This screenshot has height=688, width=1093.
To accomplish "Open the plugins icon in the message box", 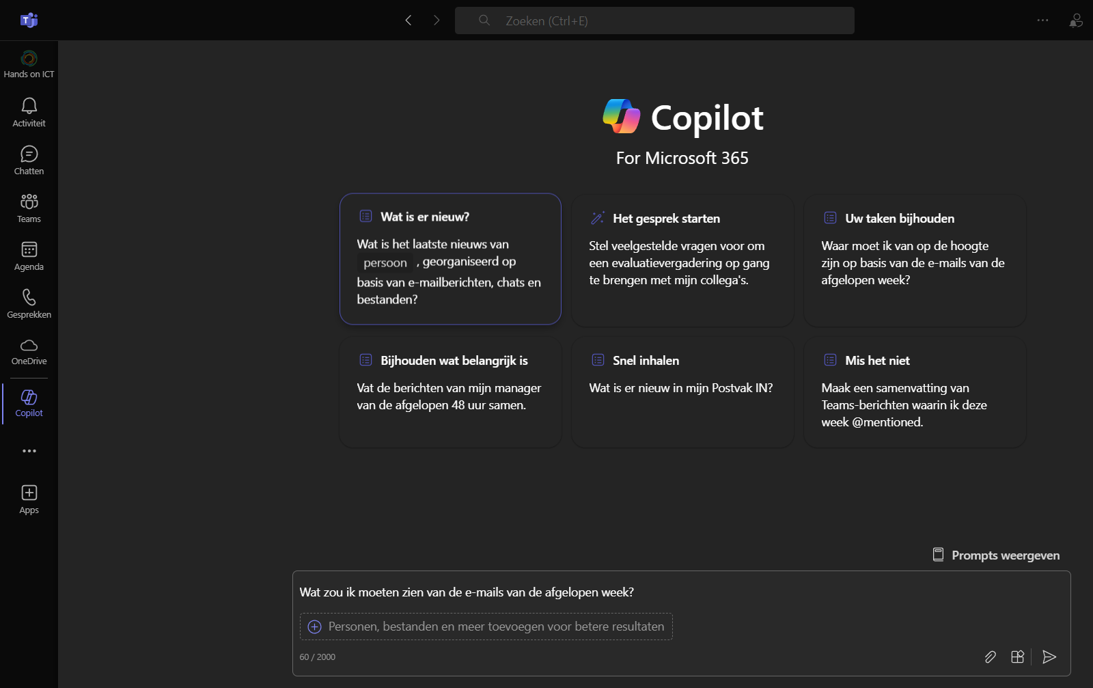I will (1017, 657).
